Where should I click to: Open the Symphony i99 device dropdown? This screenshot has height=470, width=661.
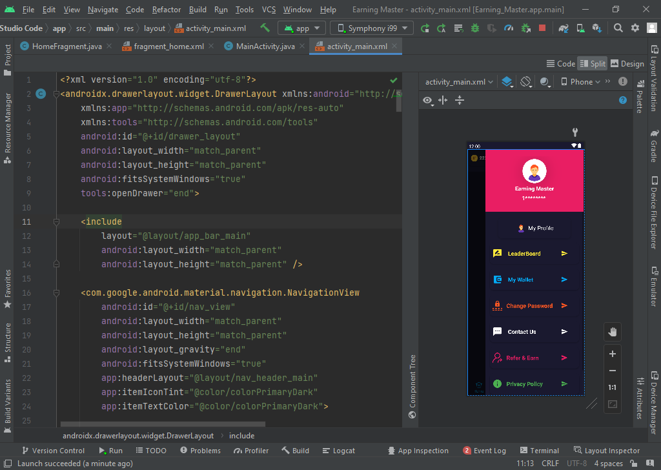coord(372,28)
